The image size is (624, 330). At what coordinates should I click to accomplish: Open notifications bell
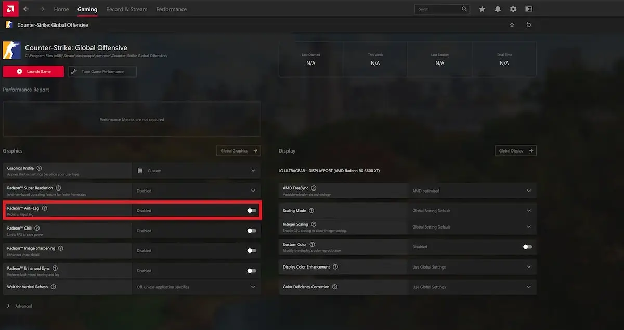[x=498, y=9]
